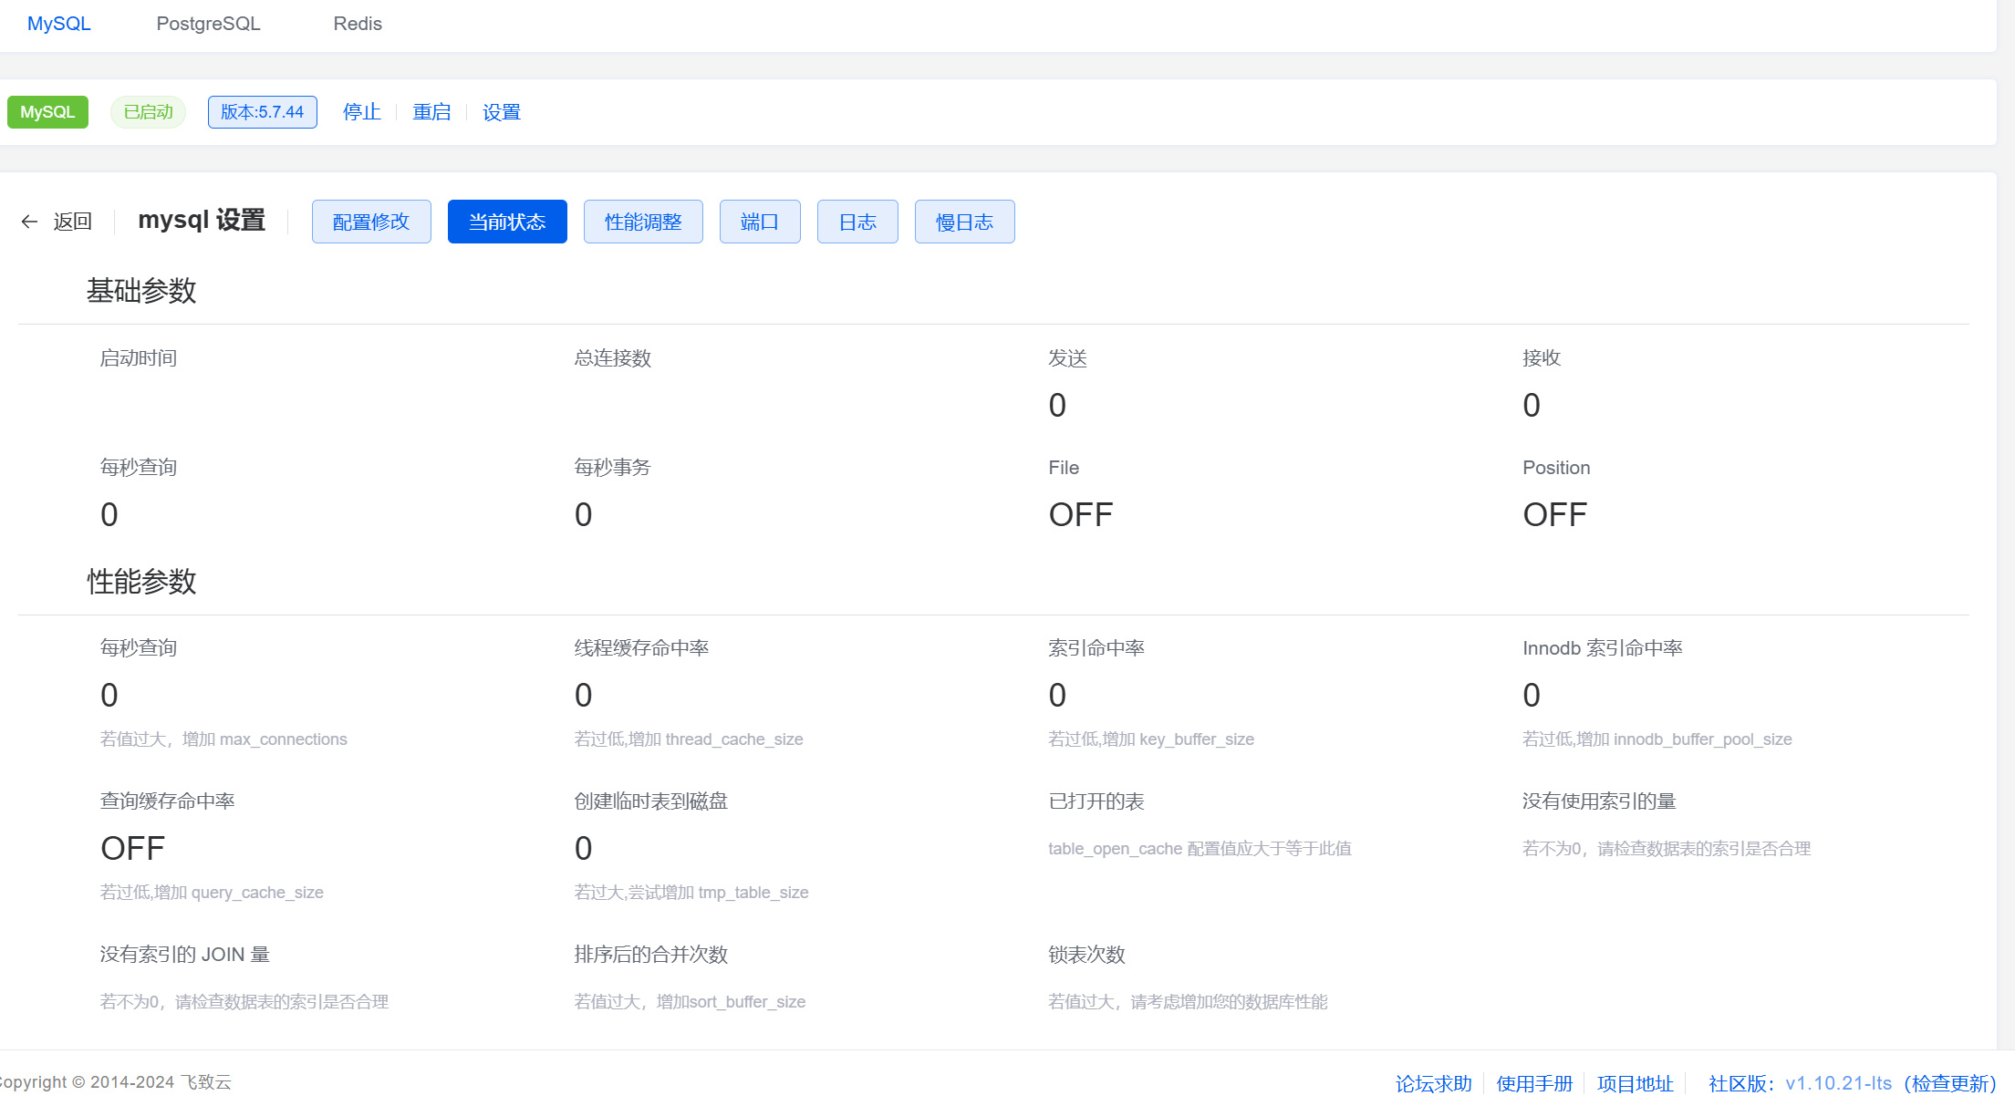The image size is (2015, 1106).
Task: View the 慢日志 slow log tab
Action: 964,222
